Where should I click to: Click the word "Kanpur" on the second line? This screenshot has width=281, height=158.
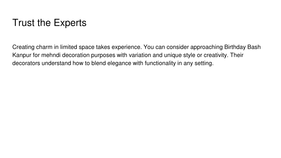[22, 55]
